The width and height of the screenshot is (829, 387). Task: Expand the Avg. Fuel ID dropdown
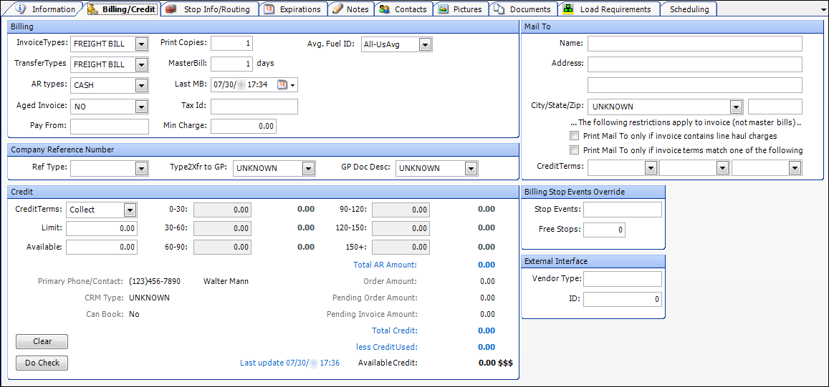[x=425, y=45]
